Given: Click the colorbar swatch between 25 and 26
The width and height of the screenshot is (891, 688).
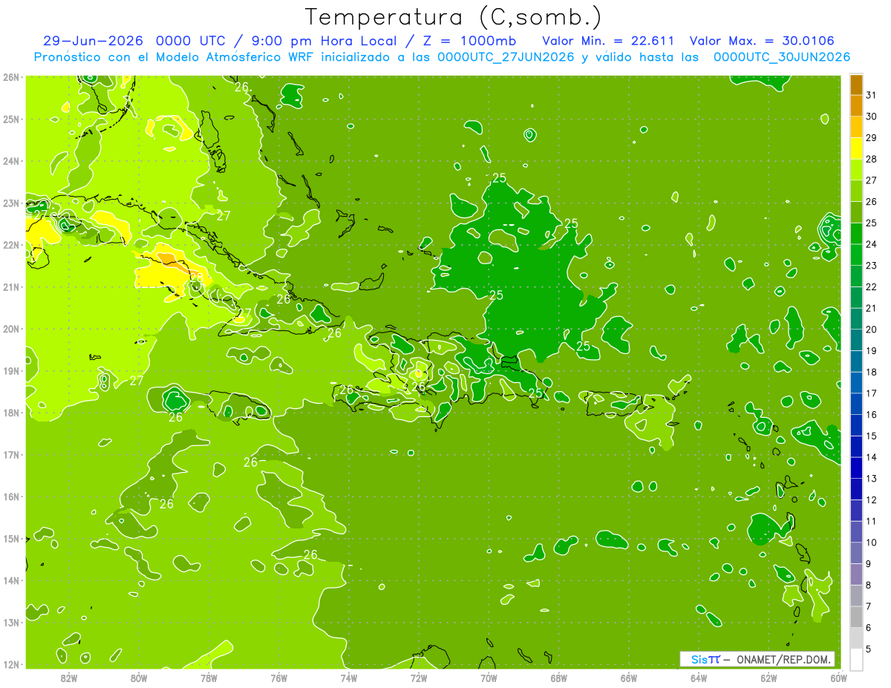Looking at the screenshot, I should [856, 212].
